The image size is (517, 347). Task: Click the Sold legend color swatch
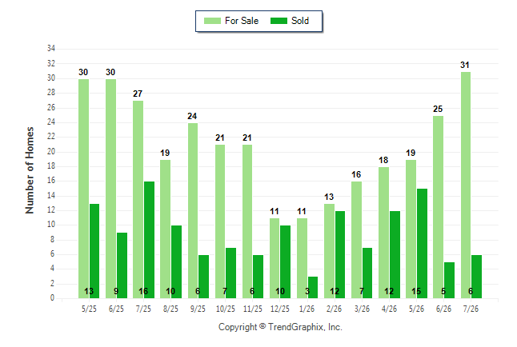tap(279, 21)
